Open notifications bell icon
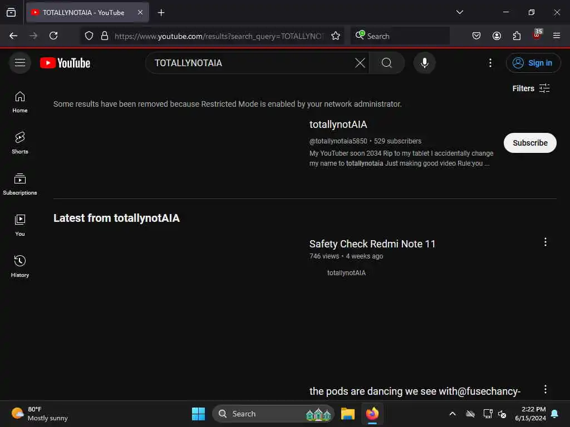Viewport: 570px width, 427px height. click(x=555, y=414)
